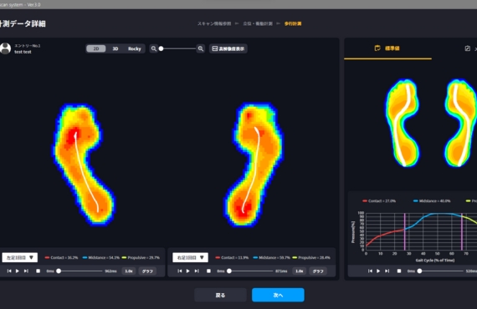The height and width of the screenshot is (309, 477).
Task: Click the 次へ next button
Action: [x=278, y=295]
